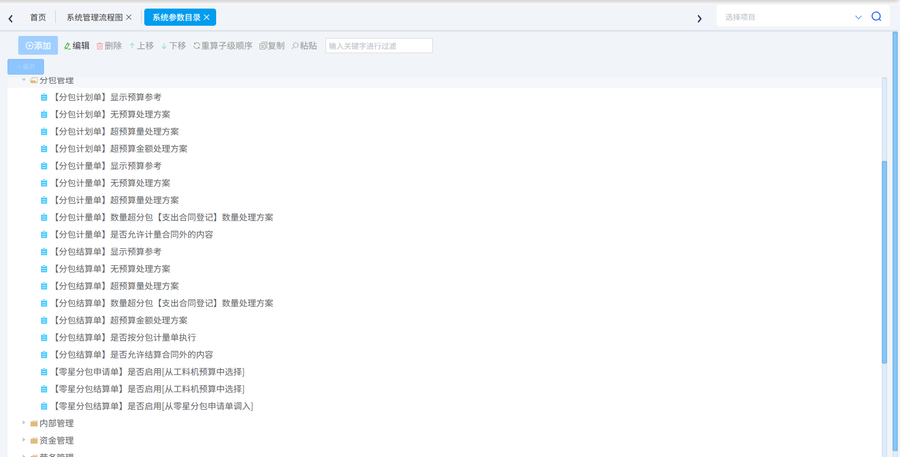Select 【分包结算单】显示预算参考

(x=107, y=252)
